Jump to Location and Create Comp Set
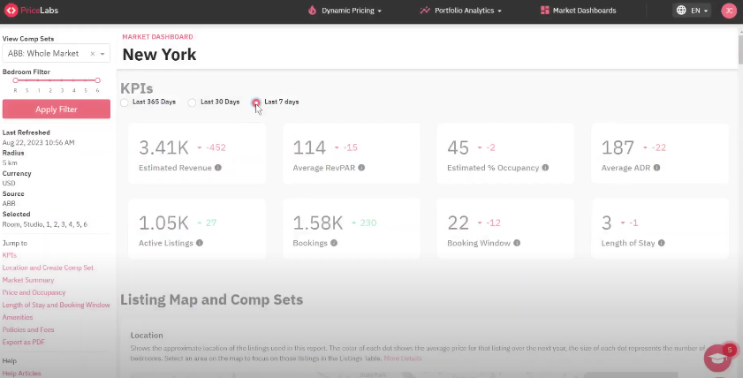This screenshot has width=743, height=378. pyautogui.click(x=48, y=268)
